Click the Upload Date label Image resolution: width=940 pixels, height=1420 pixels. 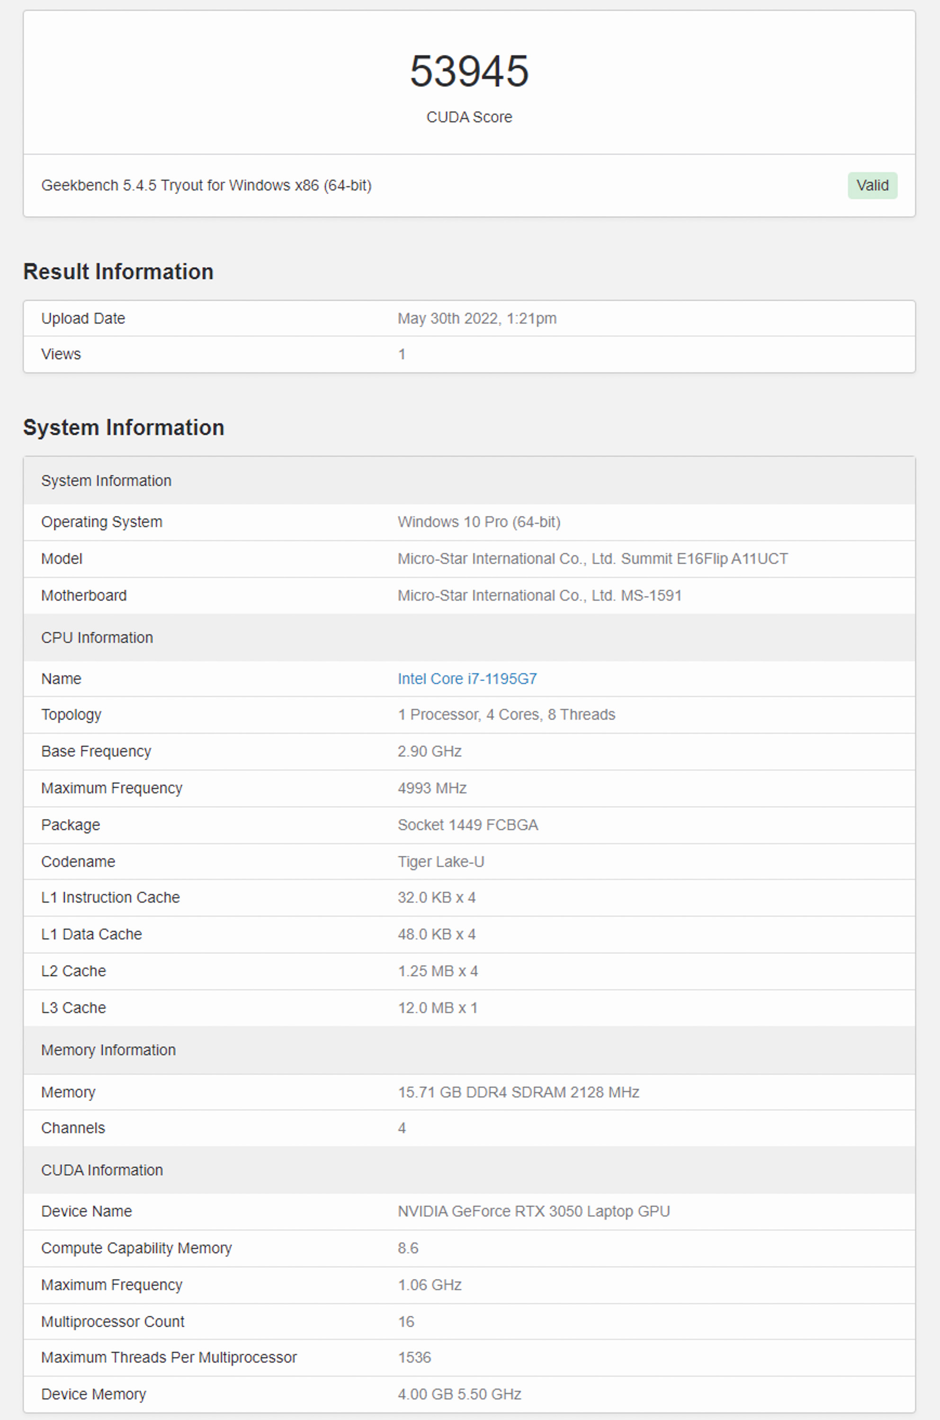pyautogui.click(x=83, y=318)
